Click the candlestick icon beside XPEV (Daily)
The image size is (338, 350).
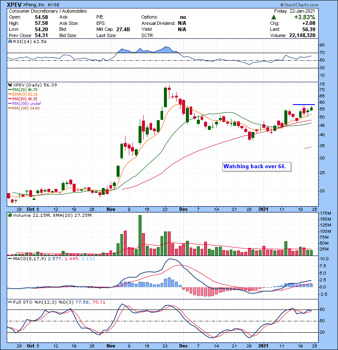[x=10, y=85]
